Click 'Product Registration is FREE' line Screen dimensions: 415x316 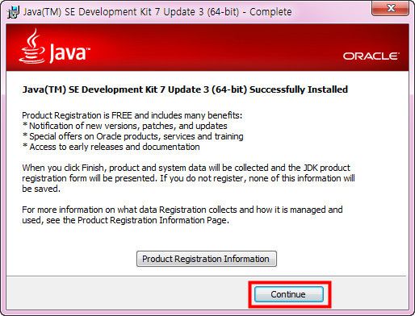click(132, 115)
